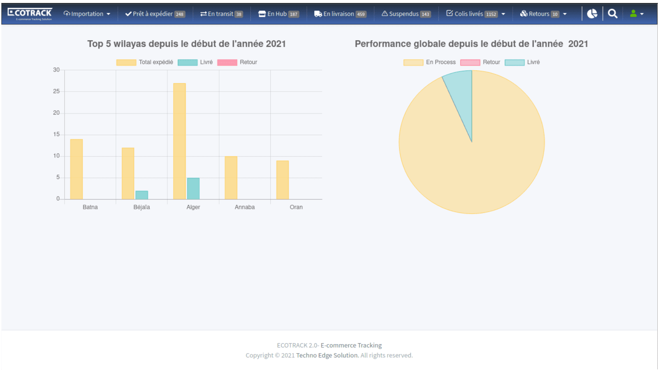Click the pie chart dashboard icon
This screenshot has width=658, height=370.
click(592, 14)
